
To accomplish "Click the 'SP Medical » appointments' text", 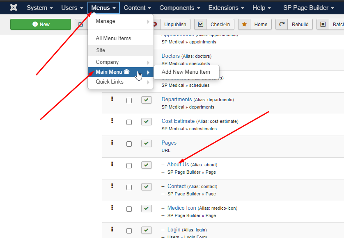I will 189,42.
